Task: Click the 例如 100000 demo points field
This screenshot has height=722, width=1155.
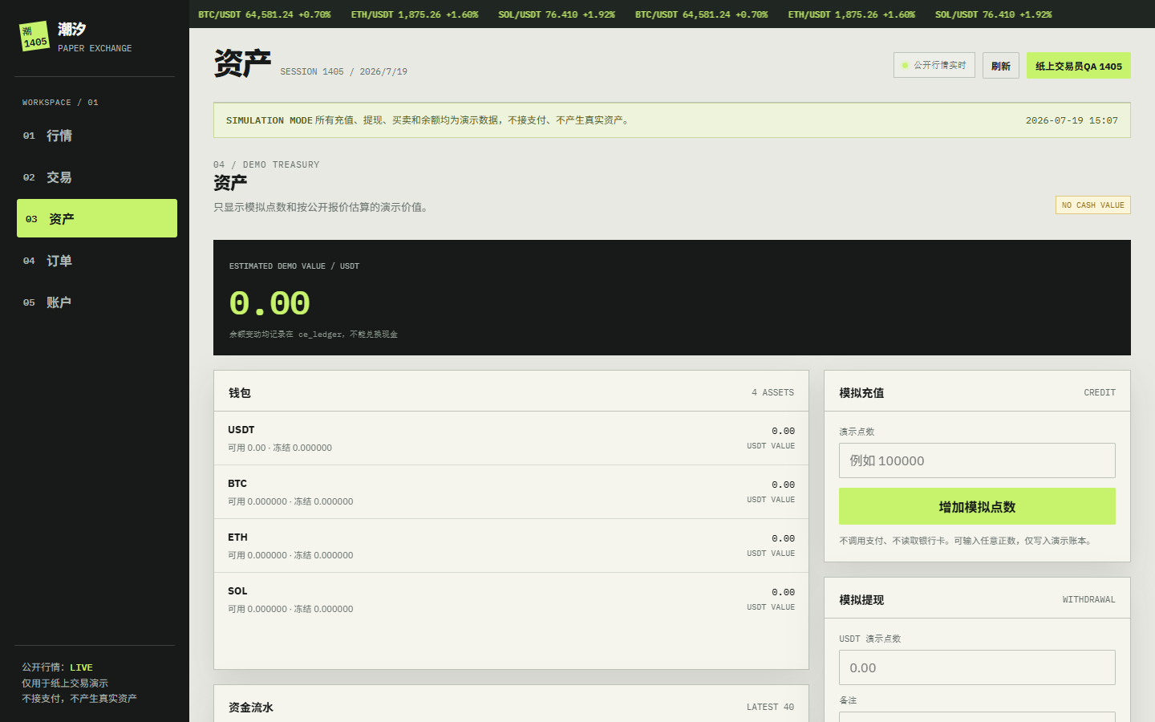Action: [x=977, y=460]
